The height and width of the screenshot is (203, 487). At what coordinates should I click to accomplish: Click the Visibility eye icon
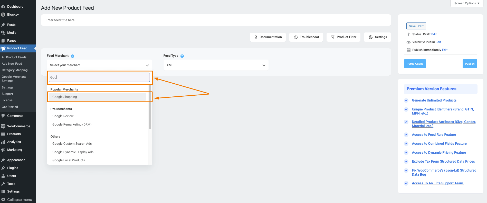tap(408, 42)
